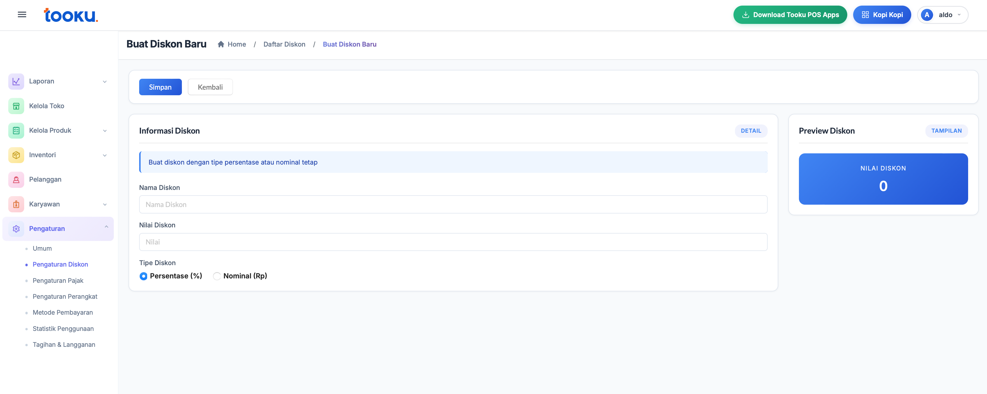Click the Pengaturan gear icon
The width and height of the screenshot is (987, 394).
[x=16, y=229]
